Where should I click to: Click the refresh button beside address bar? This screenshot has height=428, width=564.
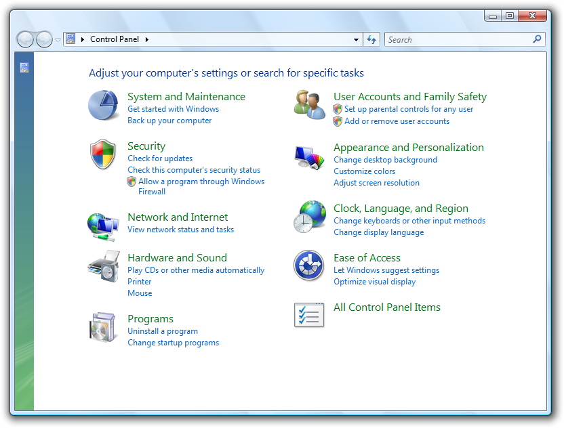click(x=371, y=39)
